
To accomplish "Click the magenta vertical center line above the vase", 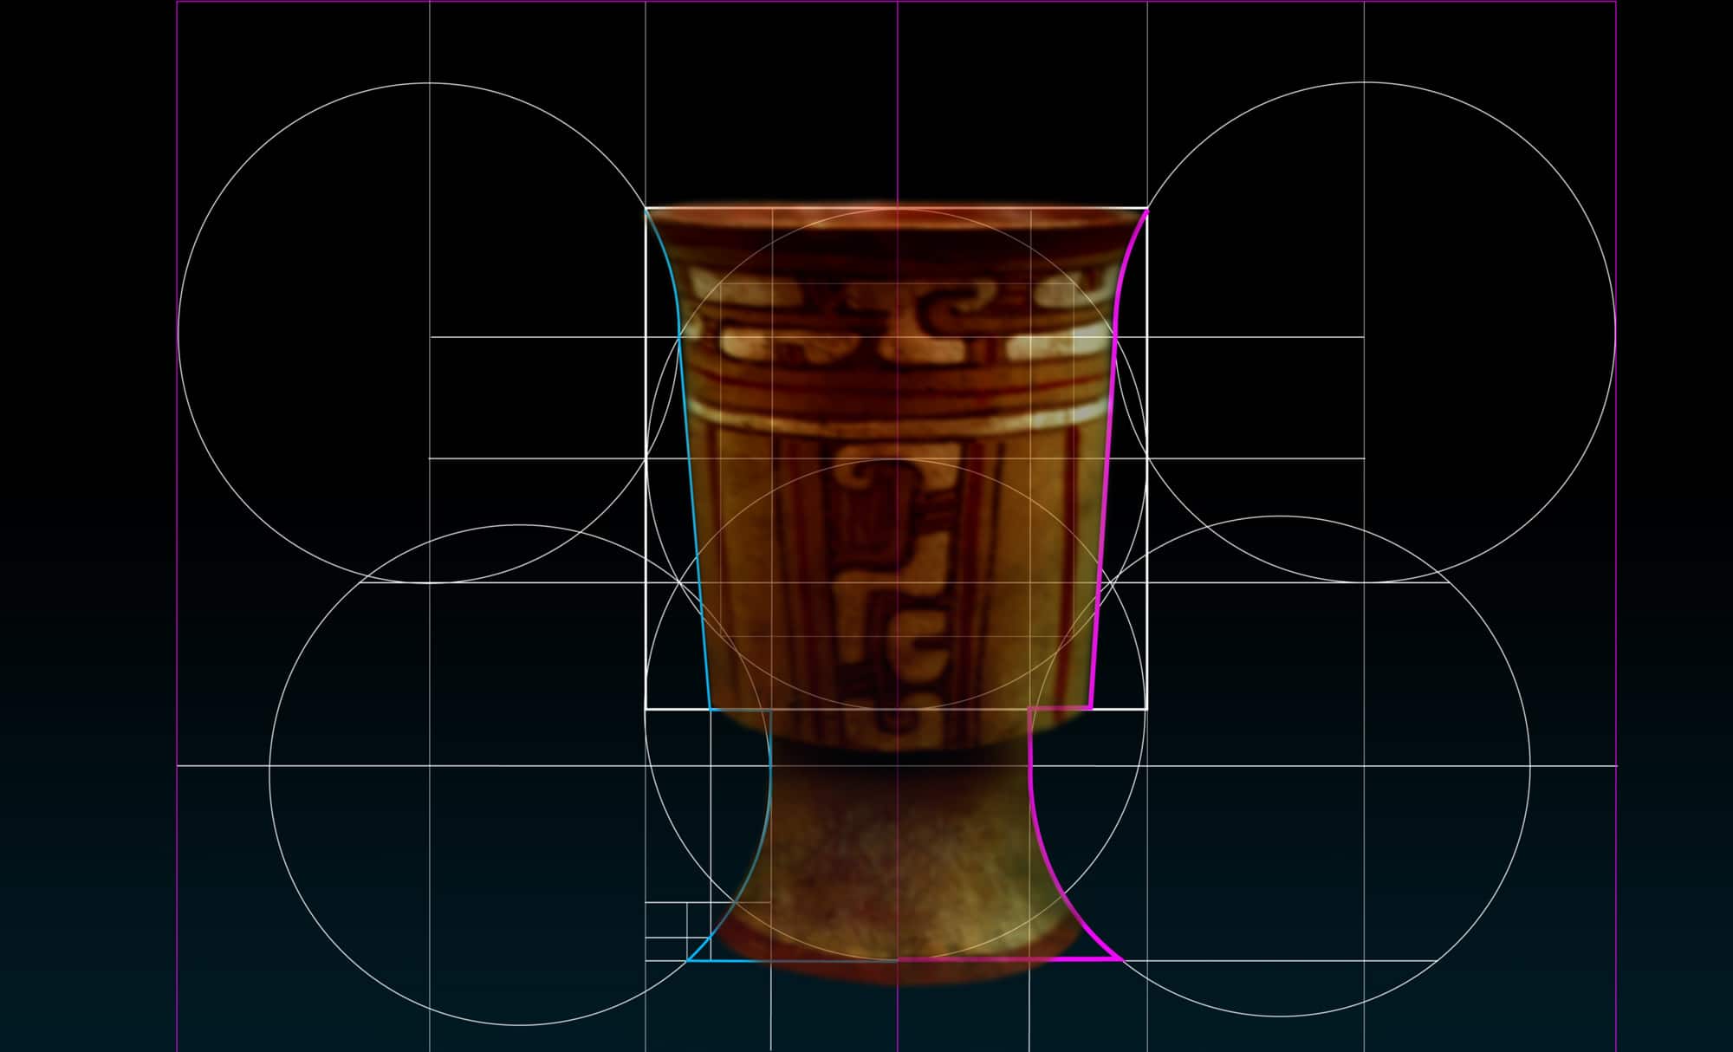I will tap(898, 104).
